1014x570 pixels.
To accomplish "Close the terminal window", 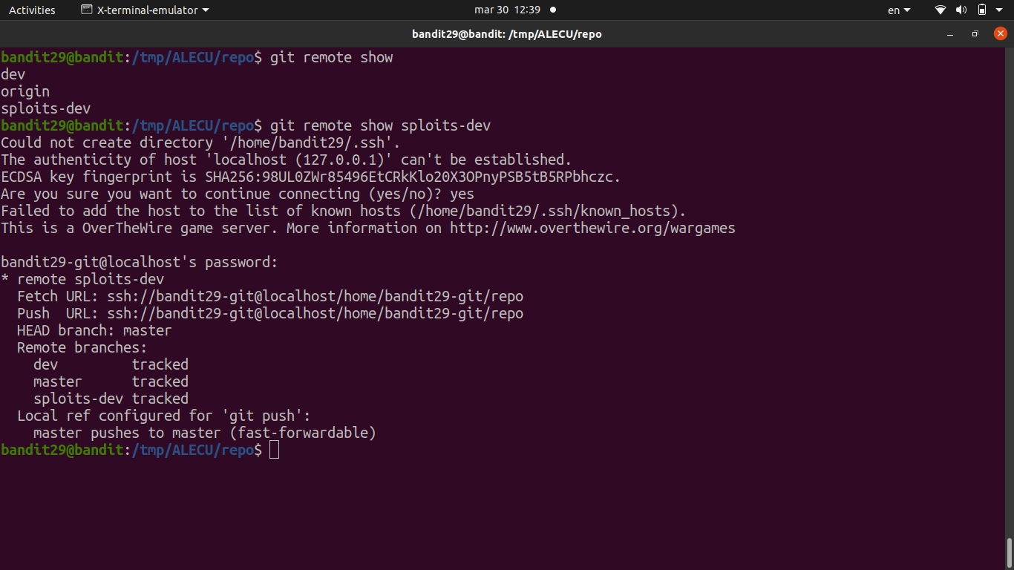I will pyautogui.click(x=1000, y=33).
